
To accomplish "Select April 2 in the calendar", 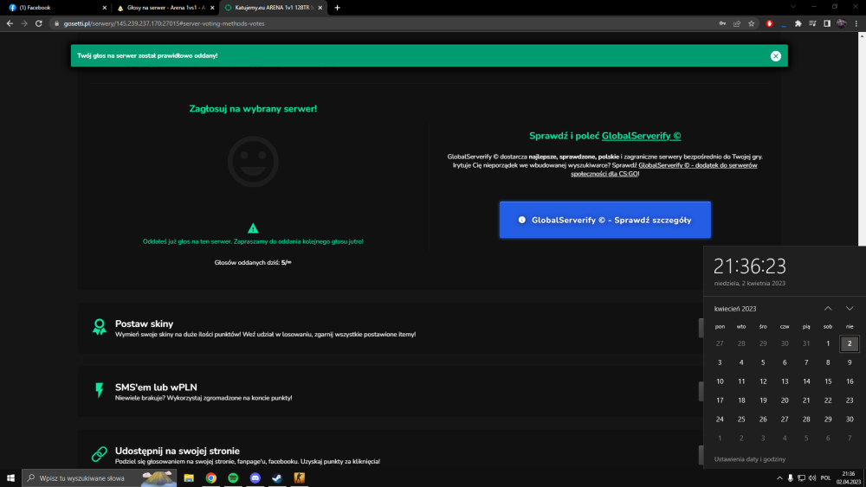I will point(850,343).
